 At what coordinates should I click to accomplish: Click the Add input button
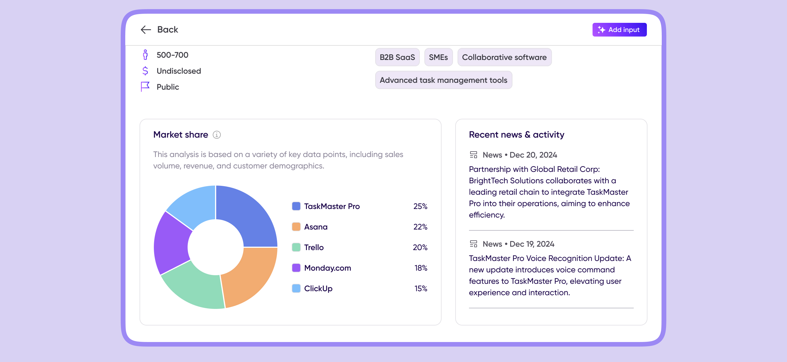pos(619,30)
